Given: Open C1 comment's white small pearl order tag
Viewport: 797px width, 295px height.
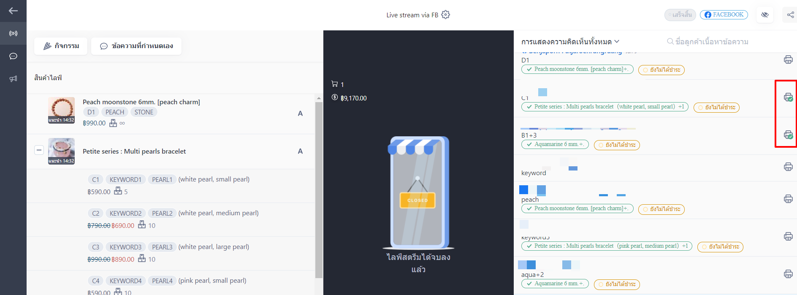Looking at the screenshot, I should click(605, 107).
